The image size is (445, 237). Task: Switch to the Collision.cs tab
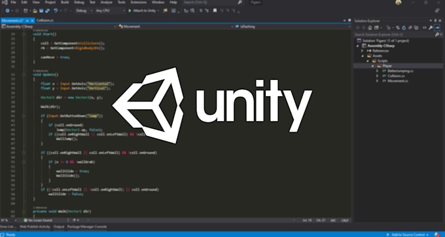[45, 20]
